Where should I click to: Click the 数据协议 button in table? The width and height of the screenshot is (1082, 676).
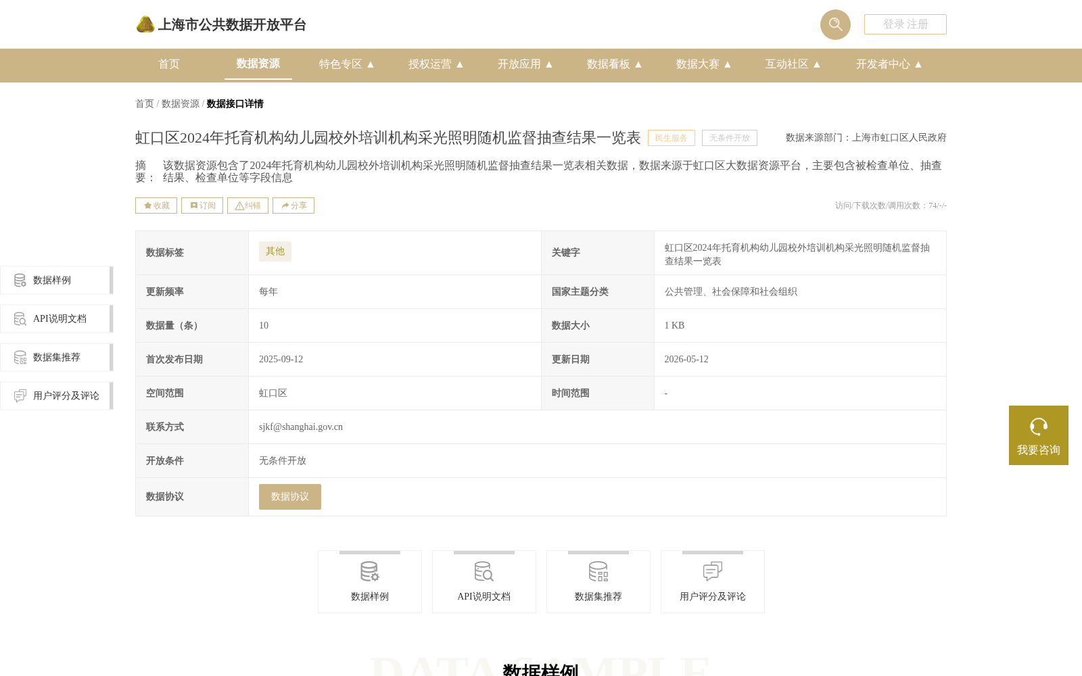coord(290,497)
